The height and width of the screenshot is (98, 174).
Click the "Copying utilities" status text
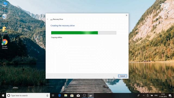click(x=57, y=38)
